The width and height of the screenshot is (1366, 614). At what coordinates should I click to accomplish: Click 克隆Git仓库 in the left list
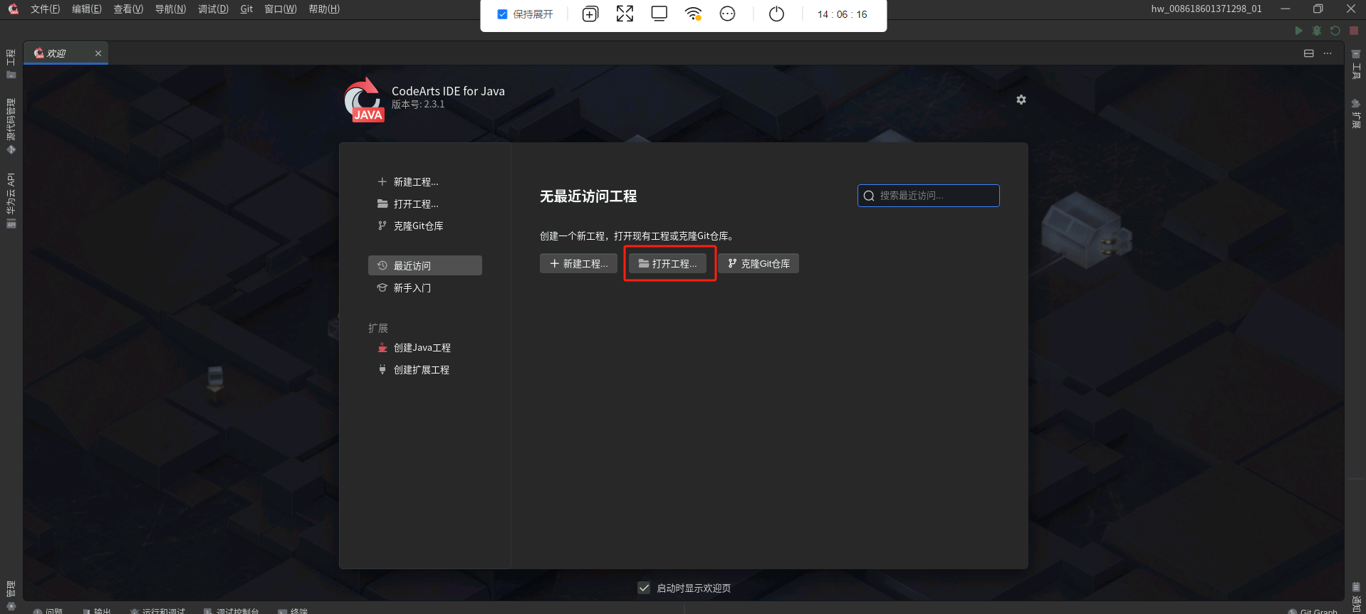click(410, 226)
